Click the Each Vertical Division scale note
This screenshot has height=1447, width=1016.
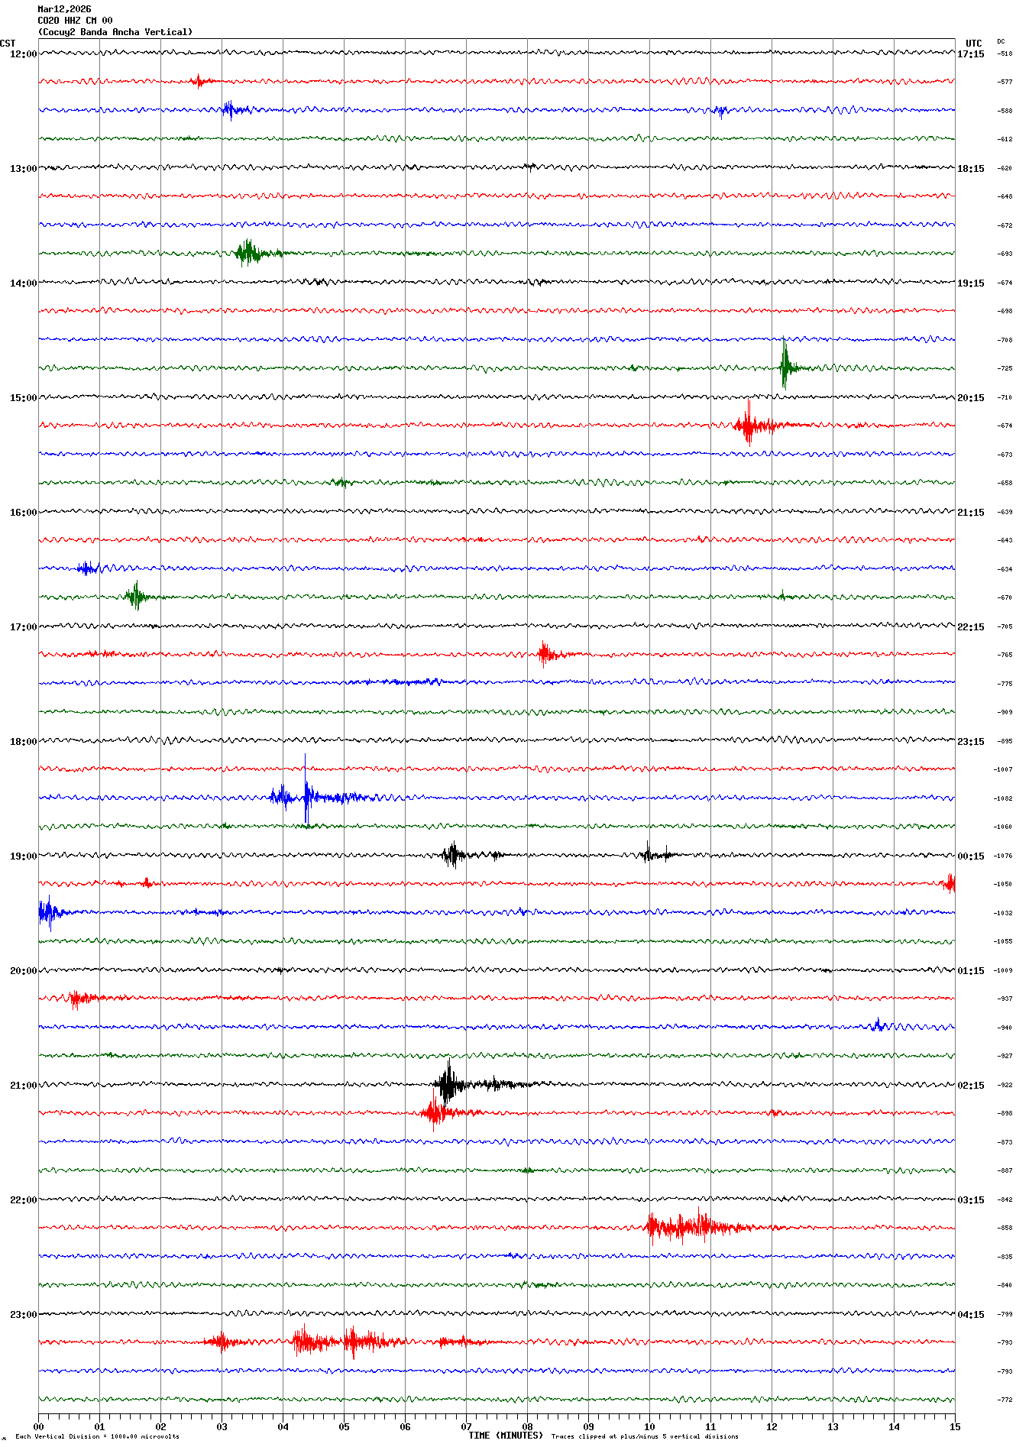[x=97, y=1436]
